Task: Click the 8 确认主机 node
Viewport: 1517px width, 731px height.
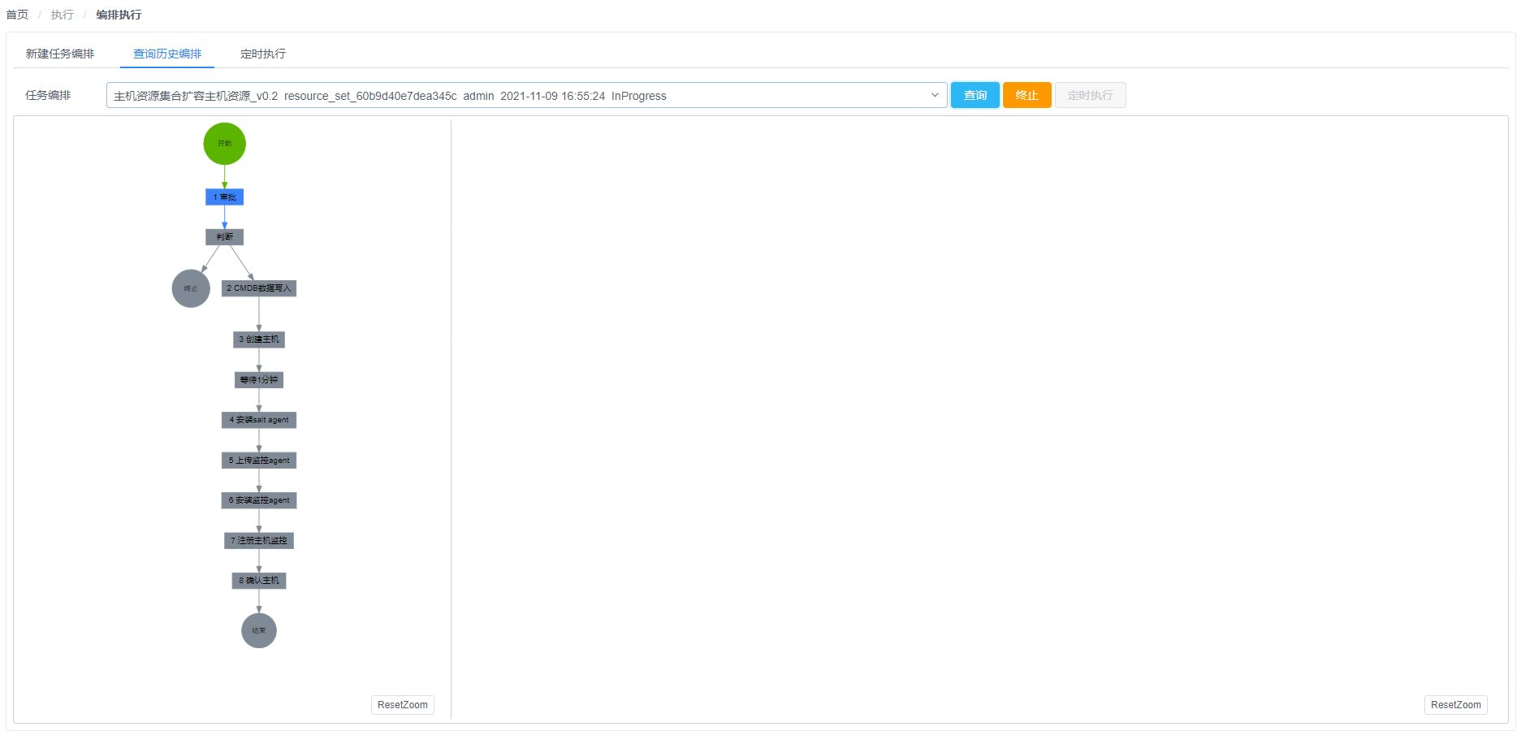Action: tap(259, 581)
